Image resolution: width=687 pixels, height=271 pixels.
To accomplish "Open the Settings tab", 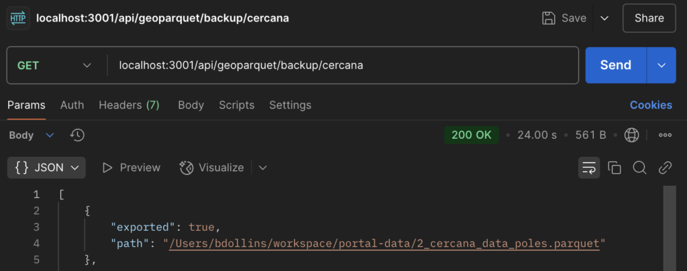I will click(x=290, y=105).
